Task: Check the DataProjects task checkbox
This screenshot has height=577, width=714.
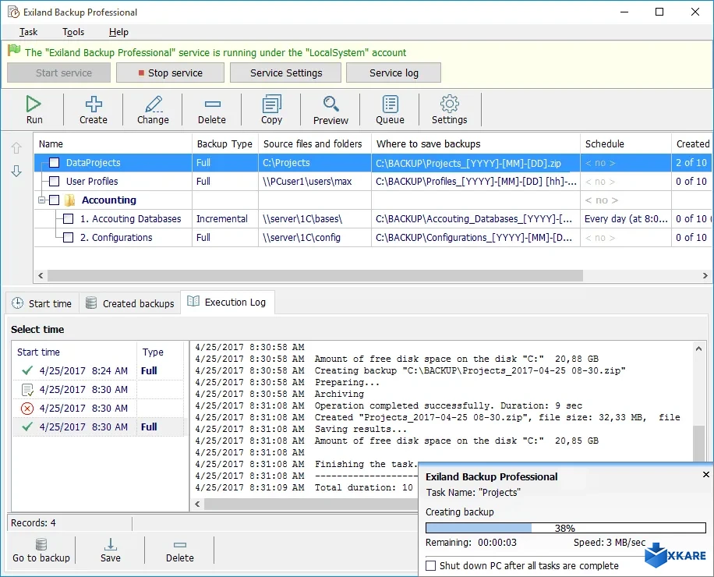Action: tap(55, 163)
